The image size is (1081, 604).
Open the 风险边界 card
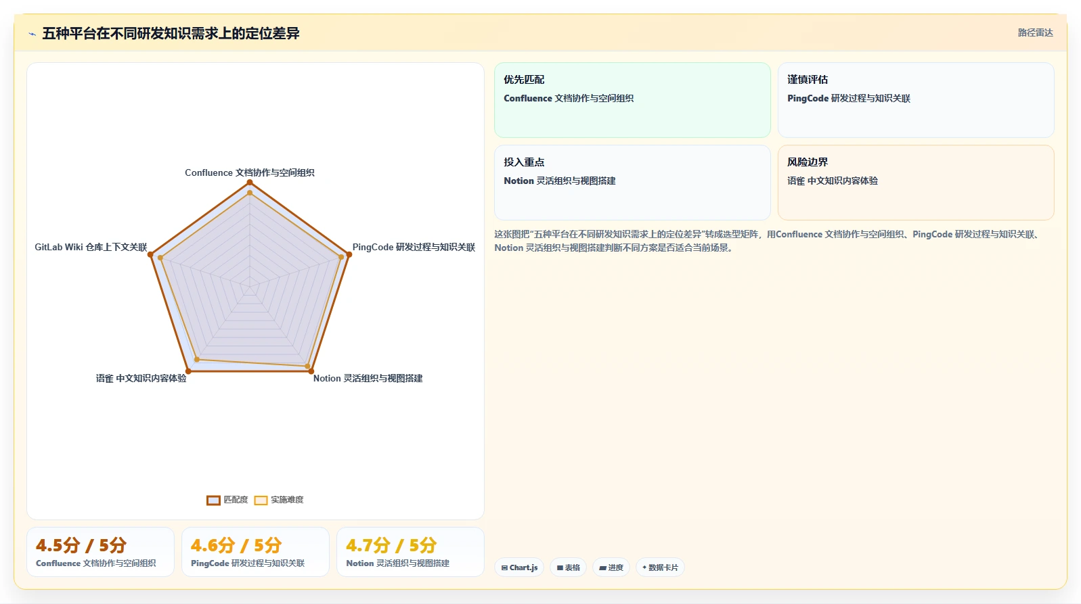click(x=916, y=183)
